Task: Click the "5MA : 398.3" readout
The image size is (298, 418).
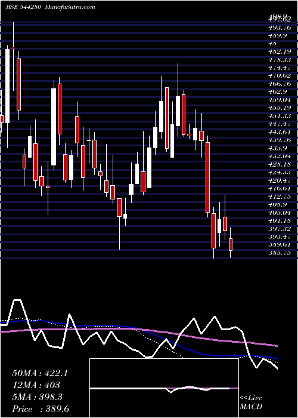Action: [37, 397]
